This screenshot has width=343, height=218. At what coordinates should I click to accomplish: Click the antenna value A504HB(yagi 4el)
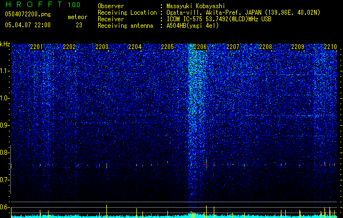point(192,26)
